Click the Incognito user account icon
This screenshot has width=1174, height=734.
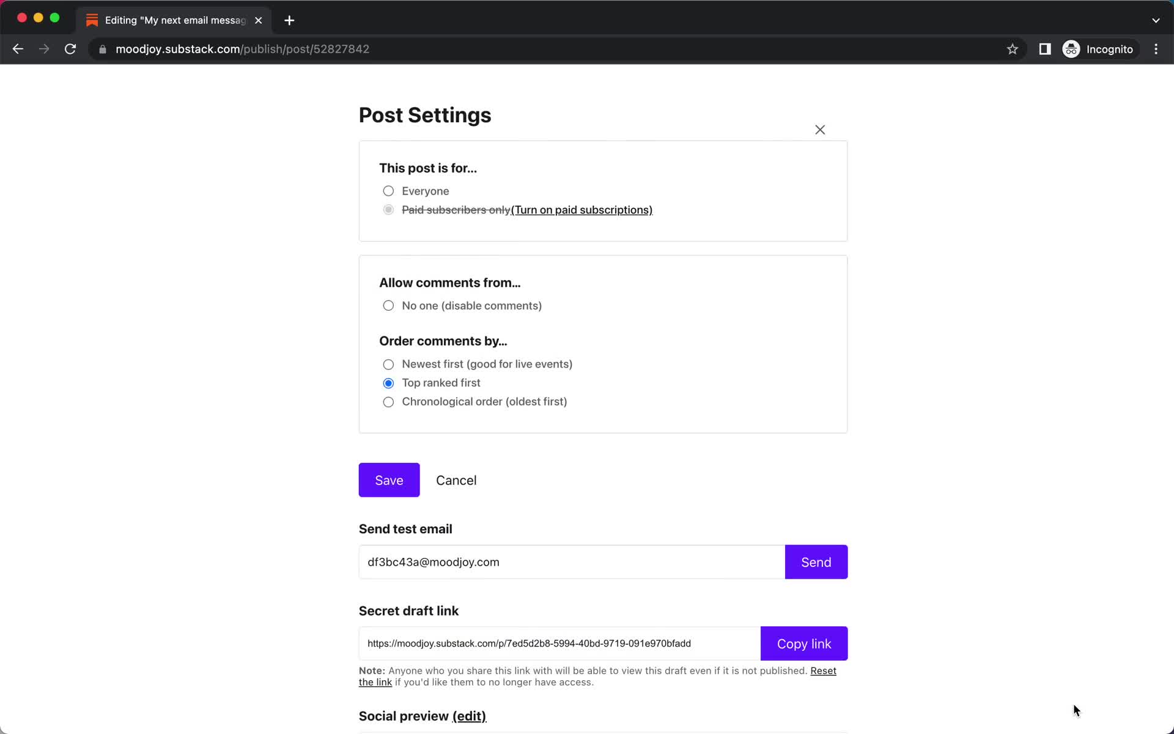(x=1072, y=49)
